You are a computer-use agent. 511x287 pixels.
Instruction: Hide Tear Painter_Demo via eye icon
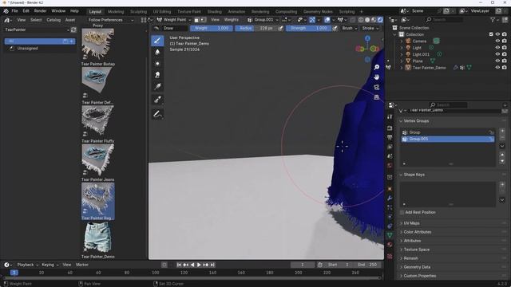point(497,68)
